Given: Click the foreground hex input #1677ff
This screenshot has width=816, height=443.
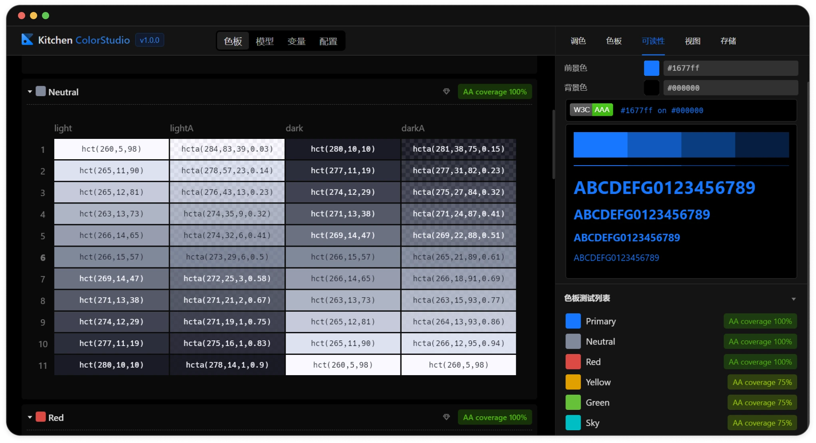Looking at the screenshot, I should coord(730,68).
